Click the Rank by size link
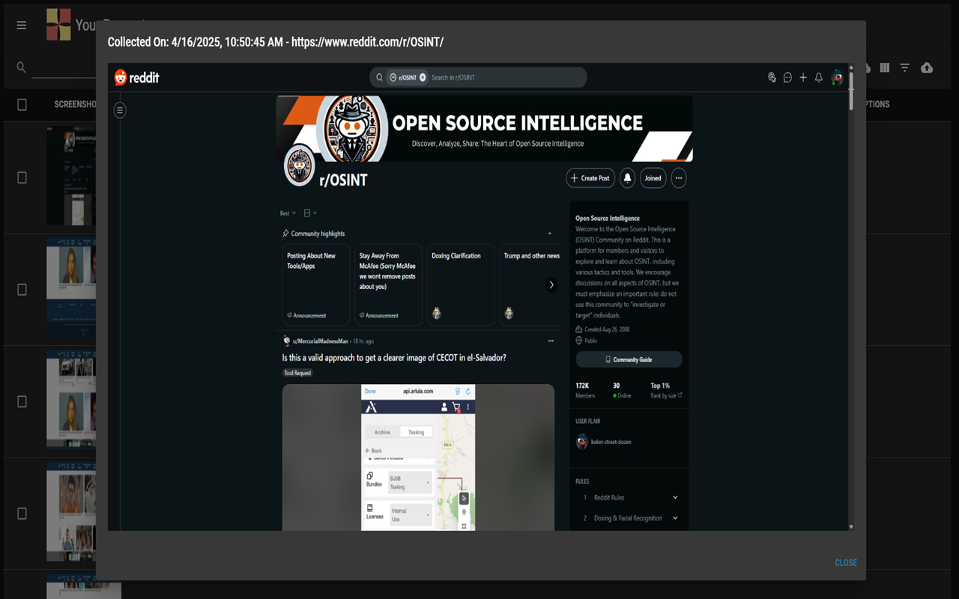The width and height of the screenshot is (959, 599). 666,396
